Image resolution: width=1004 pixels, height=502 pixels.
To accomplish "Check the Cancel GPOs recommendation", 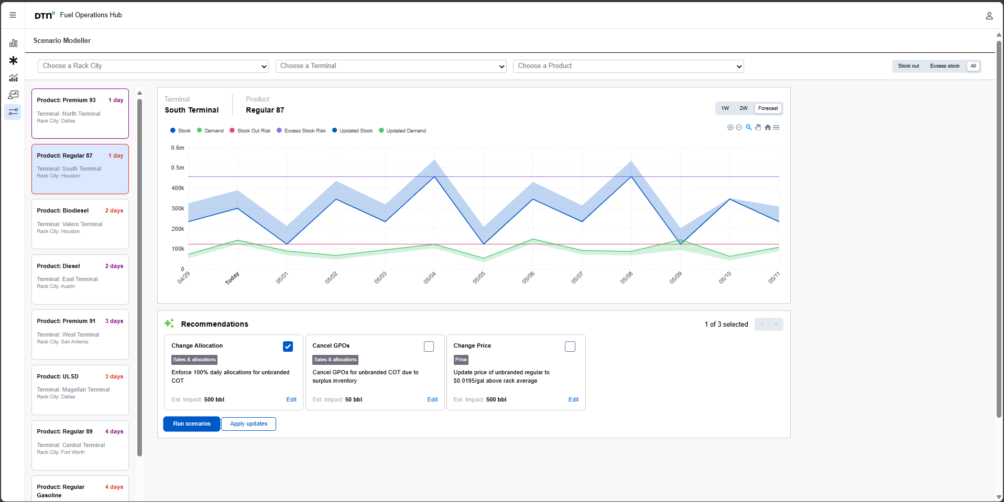I will (x=429, y=347).
